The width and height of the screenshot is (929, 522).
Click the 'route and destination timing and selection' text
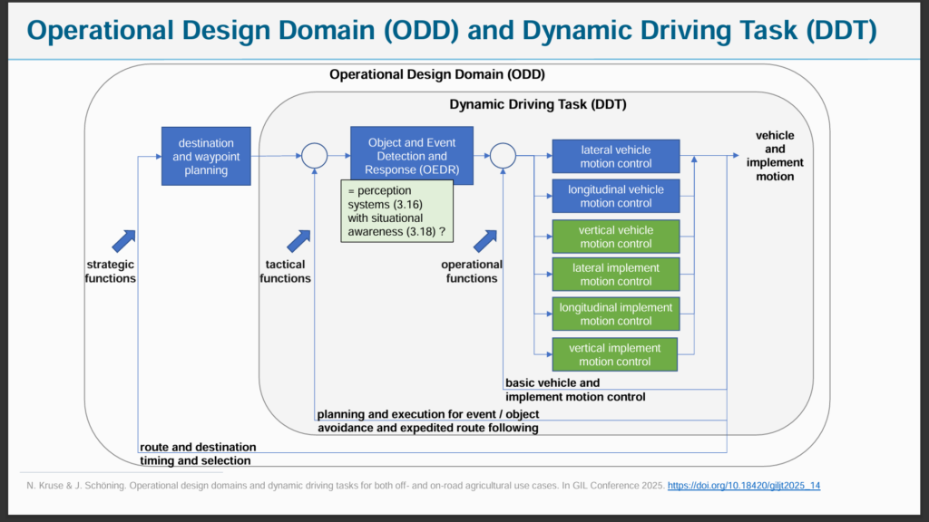coord(198,453)
